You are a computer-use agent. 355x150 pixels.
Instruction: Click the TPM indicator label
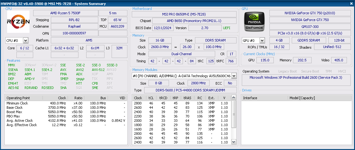328,71
